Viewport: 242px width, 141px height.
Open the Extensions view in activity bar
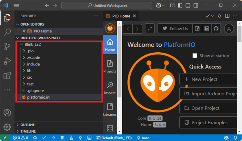tap(7, 75)
